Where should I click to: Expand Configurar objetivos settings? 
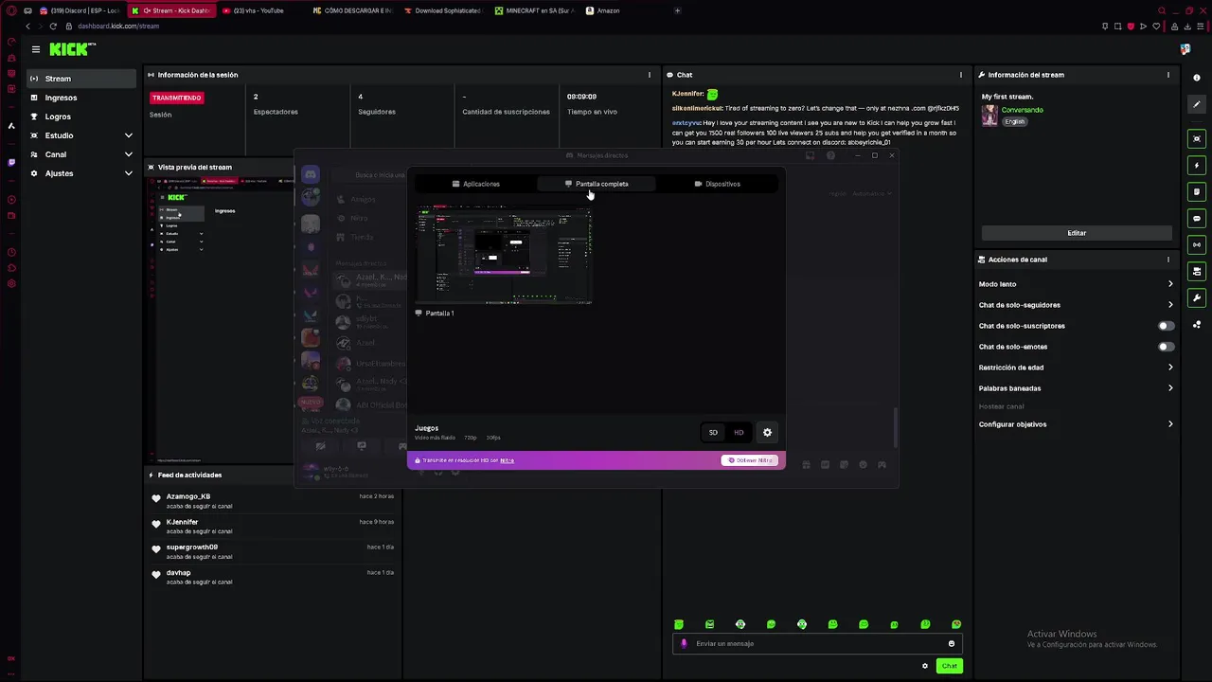pos(1077,424)
